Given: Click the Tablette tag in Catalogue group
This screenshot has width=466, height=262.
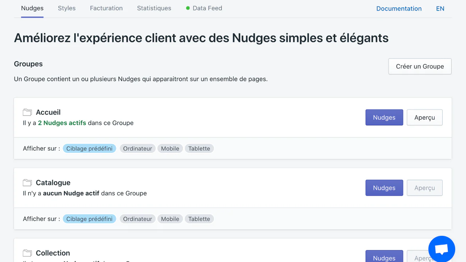Looking at the screenshot, I should coord(199,219).
